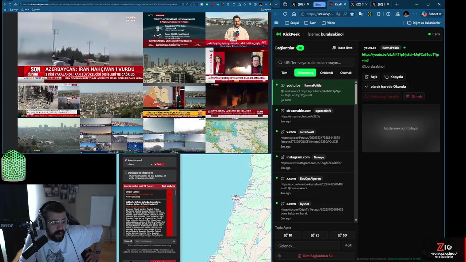This screenshot has width=466, height=262.
Task: Open the Kara liste blacklist
Action: [x=342, y=48]
